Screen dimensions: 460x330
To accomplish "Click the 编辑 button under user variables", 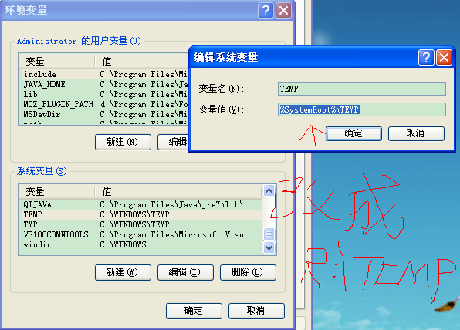I will tap(173, 142).
